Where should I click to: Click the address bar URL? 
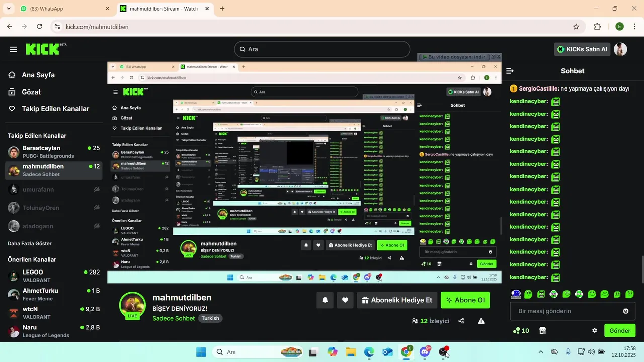click(x=97, y=27)
